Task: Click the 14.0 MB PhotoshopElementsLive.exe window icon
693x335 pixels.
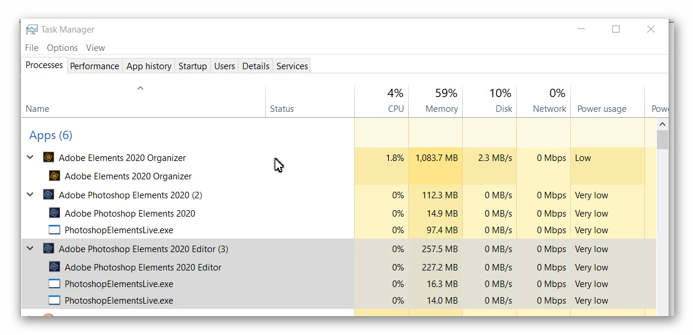Action: (55, 301)
